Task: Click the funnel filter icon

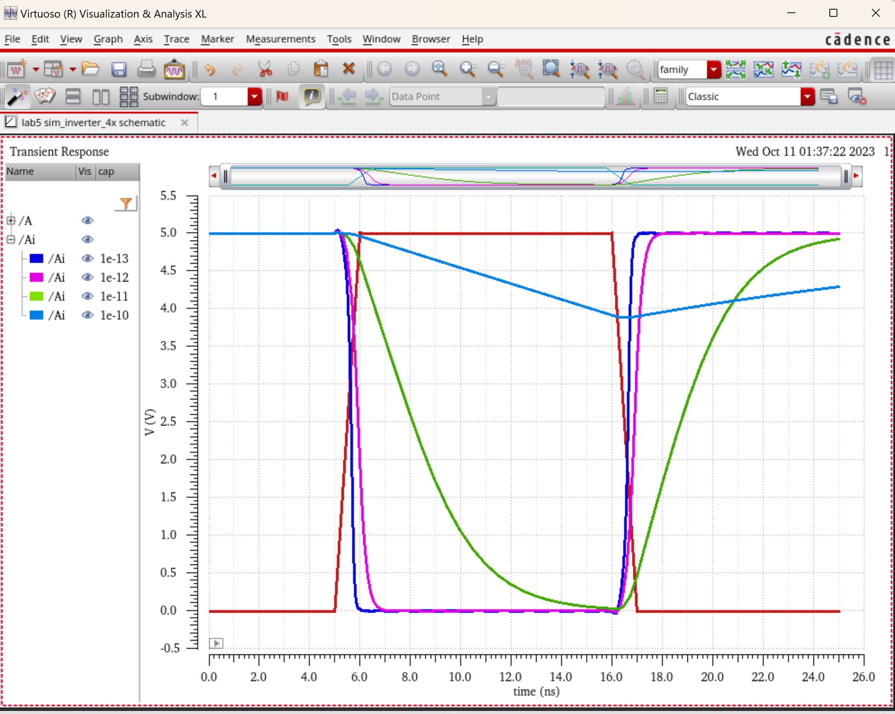Action: pos(126,203)
